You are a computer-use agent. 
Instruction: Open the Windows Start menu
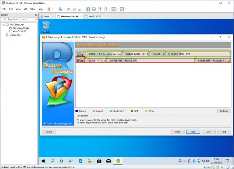[x=43, y=161]
